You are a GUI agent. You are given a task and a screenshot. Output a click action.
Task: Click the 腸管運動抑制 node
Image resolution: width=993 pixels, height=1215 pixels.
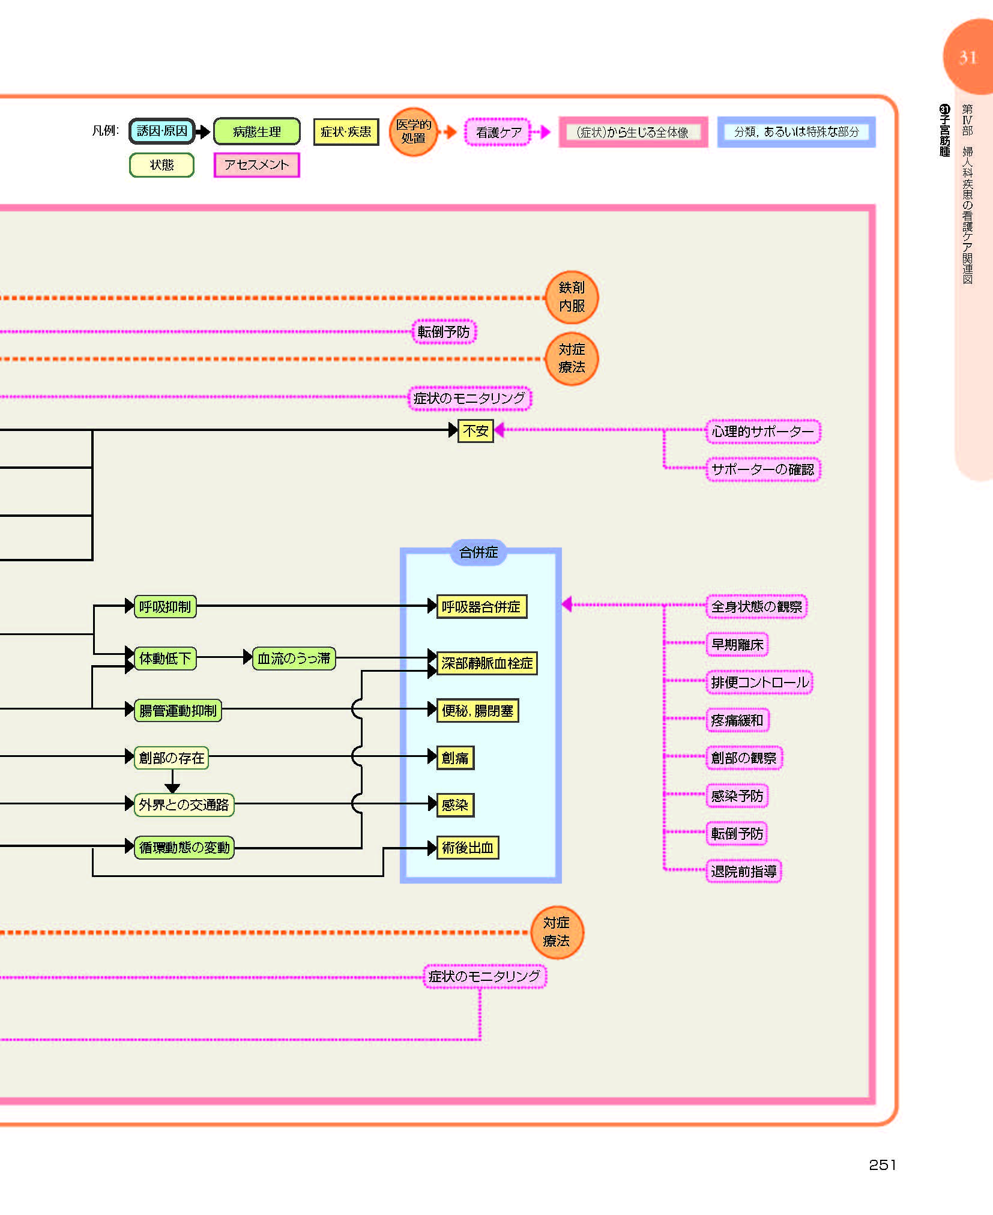click(178, 710)
